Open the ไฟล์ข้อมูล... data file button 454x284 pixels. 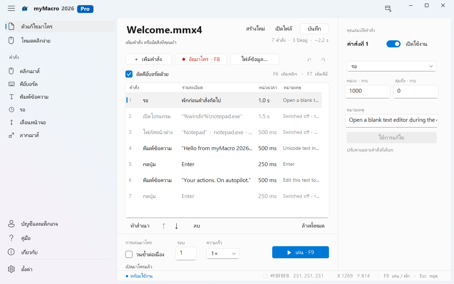point(255,59)
